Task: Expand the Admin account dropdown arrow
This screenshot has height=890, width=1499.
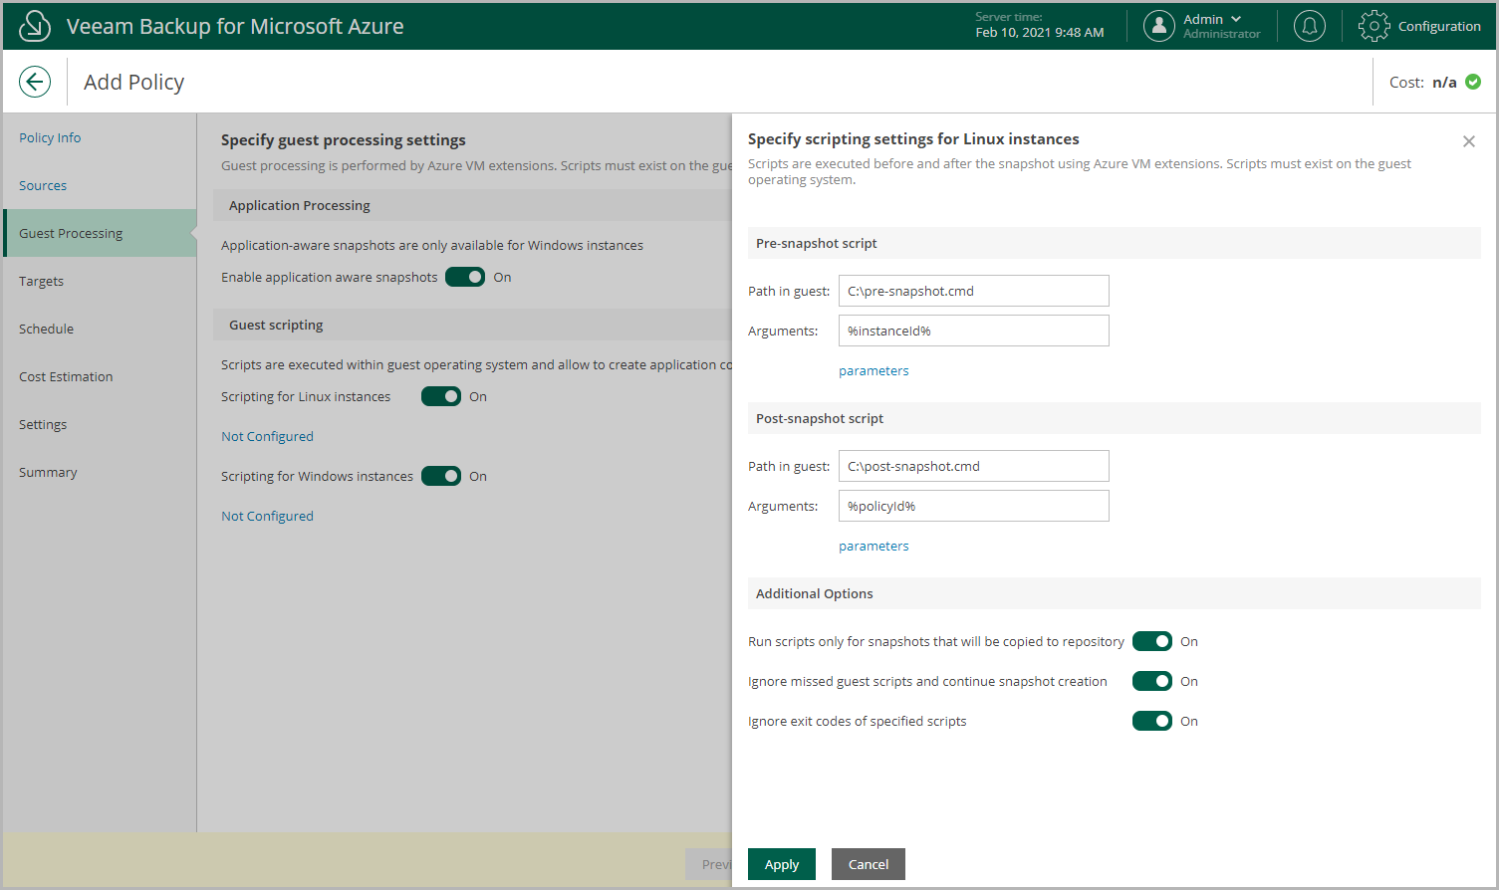Action: (x=1236, y=19)
